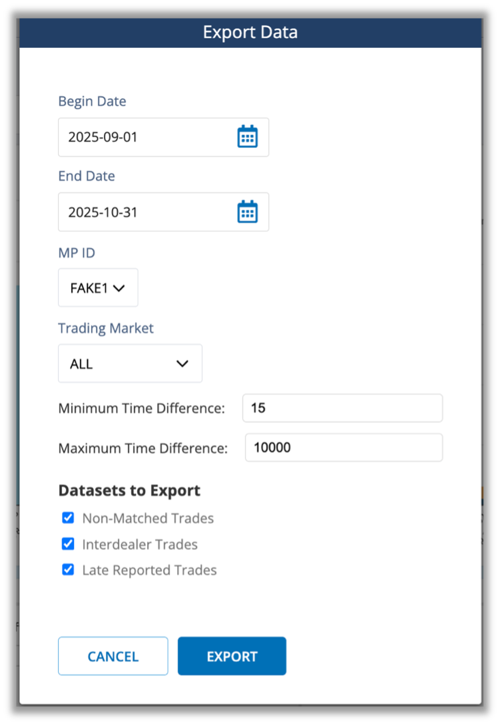The height and width of the screenshot is (725, 500).
Task: Focus the End Date text field
Action: (146, 213)
